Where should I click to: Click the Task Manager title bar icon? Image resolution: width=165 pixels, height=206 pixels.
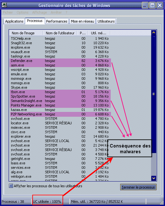[x=4, y=5]
